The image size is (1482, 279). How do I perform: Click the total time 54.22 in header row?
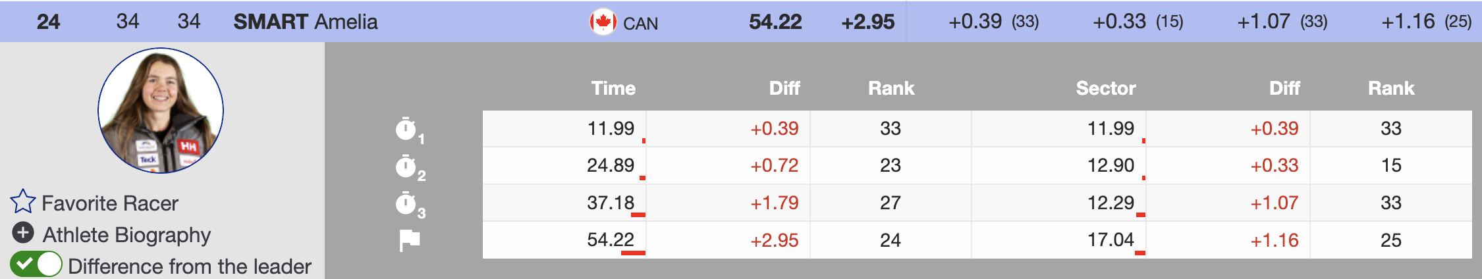tap(775, 22)
